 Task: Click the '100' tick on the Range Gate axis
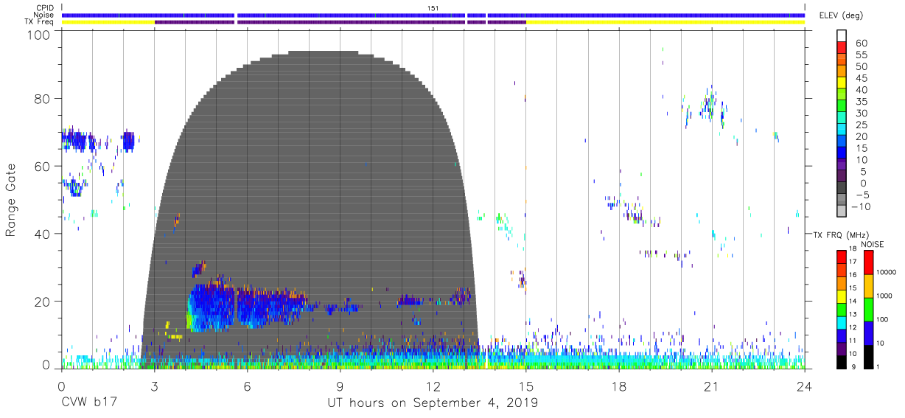[39, 35]
